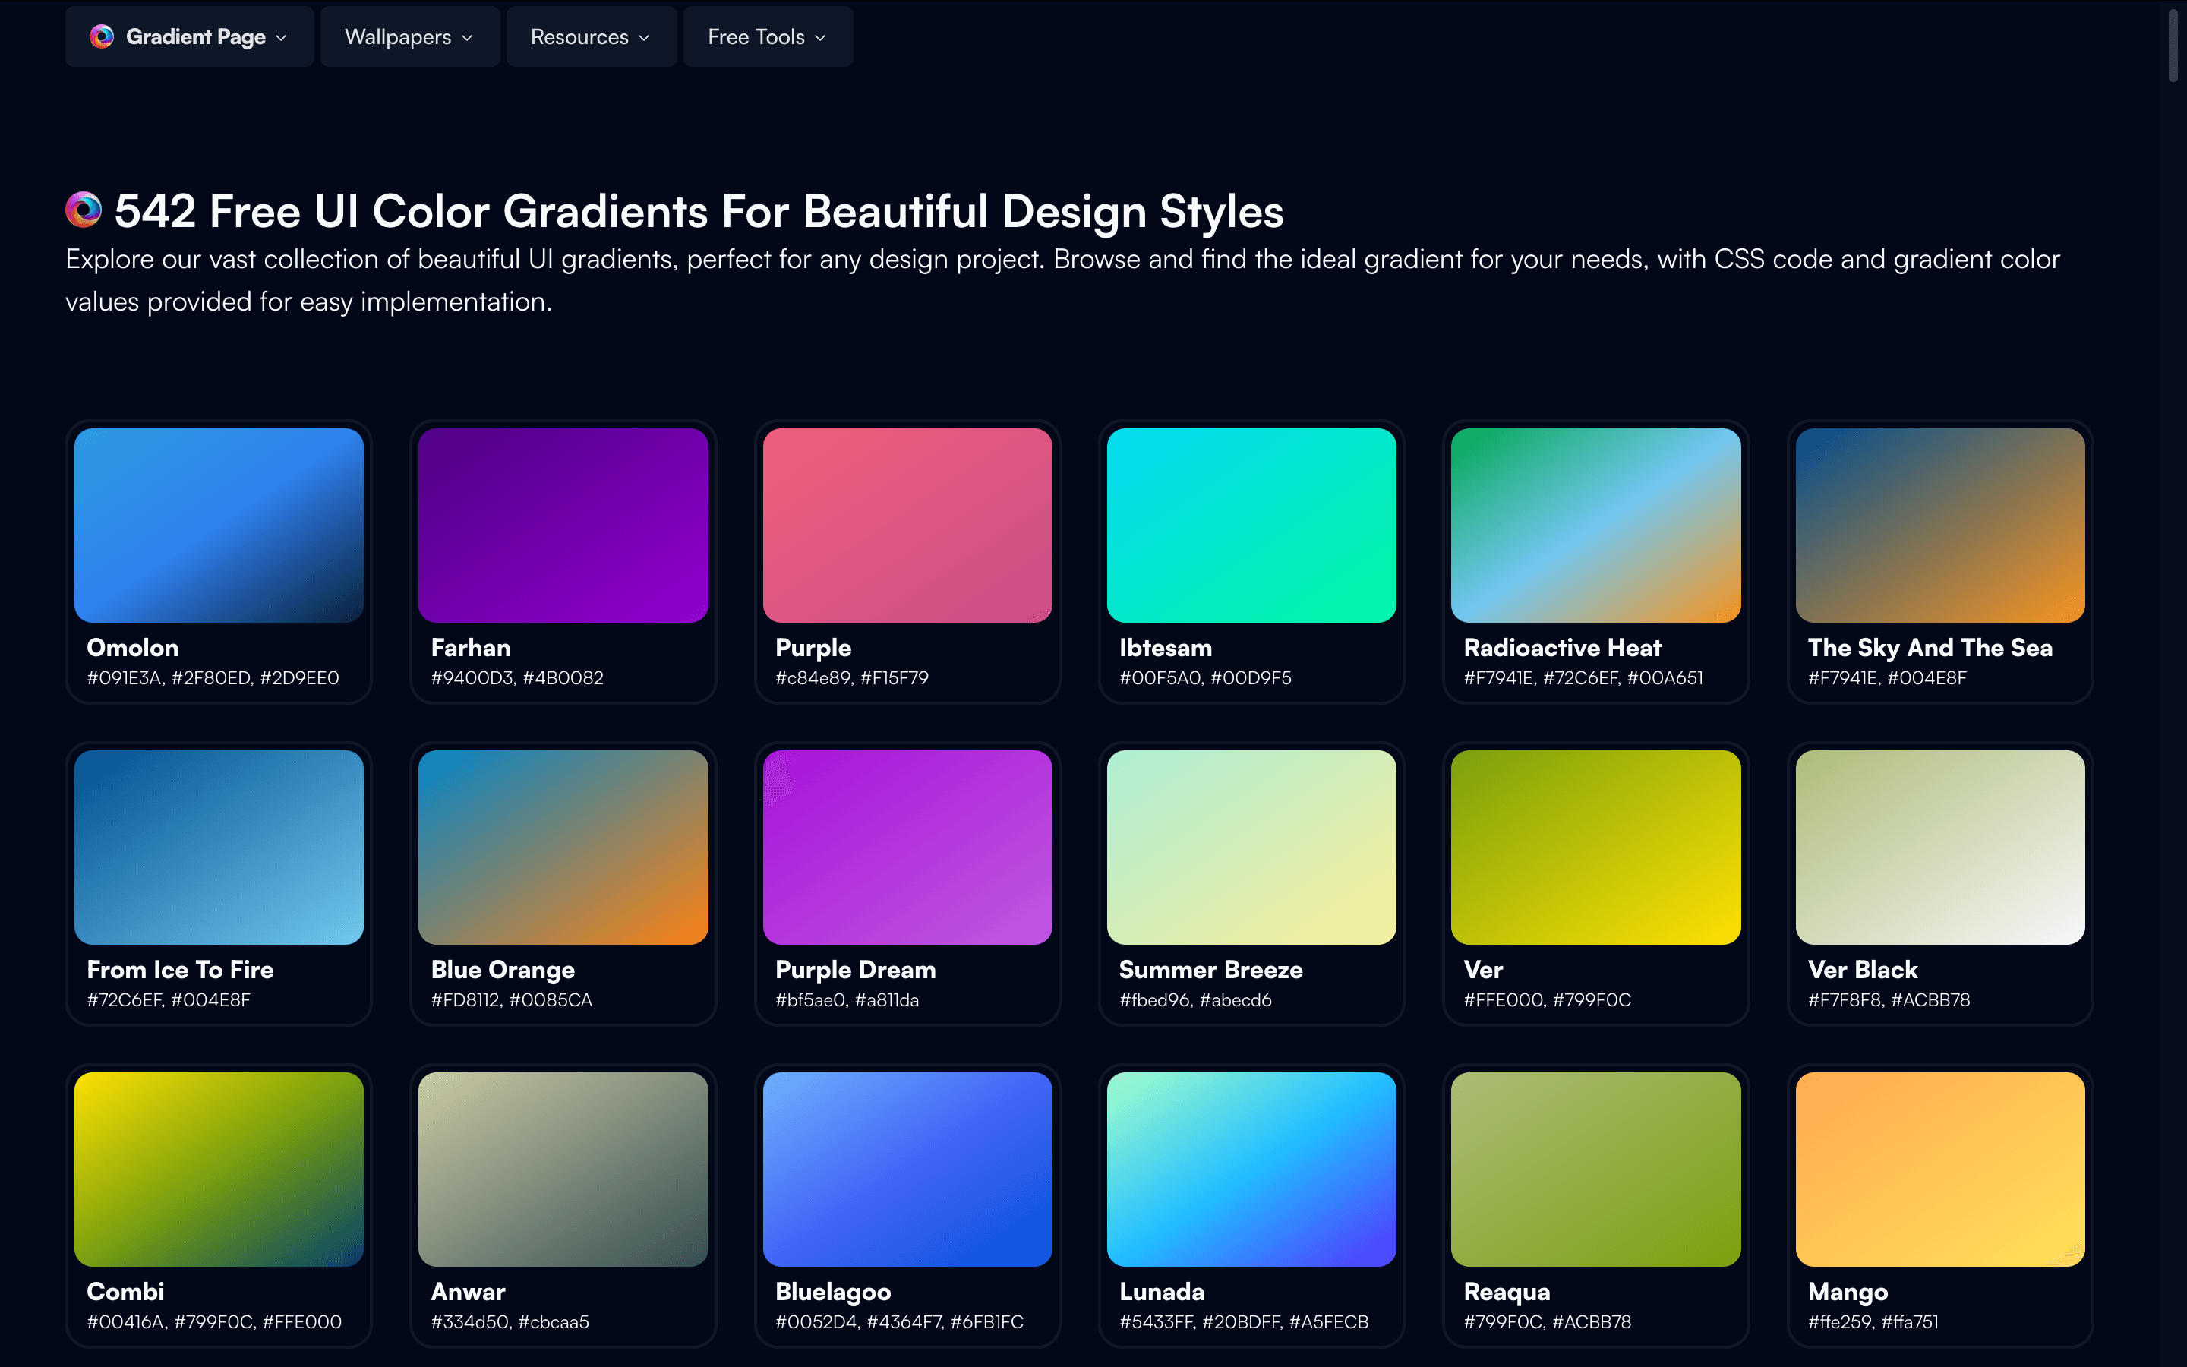Click the page vertical scrollbar thumb
2187x1367 pixels.
[x=2173, y=46]
